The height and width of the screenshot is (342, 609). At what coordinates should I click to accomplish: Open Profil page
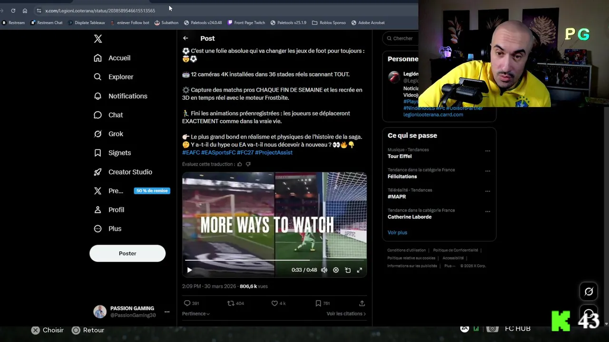(x=109, y=209)
